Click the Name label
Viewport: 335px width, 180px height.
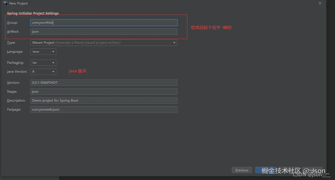tap(12, 92)
